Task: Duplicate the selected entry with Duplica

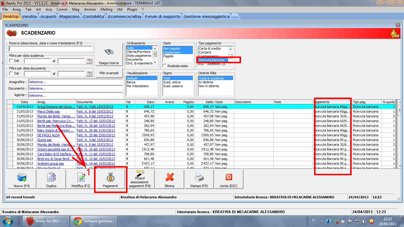Action: point(51,179)
